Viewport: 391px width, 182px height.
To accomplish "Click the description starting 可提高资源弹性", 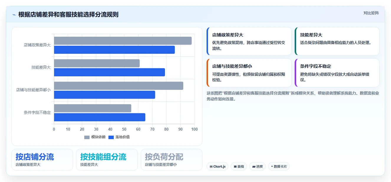I will coord(249,77).
